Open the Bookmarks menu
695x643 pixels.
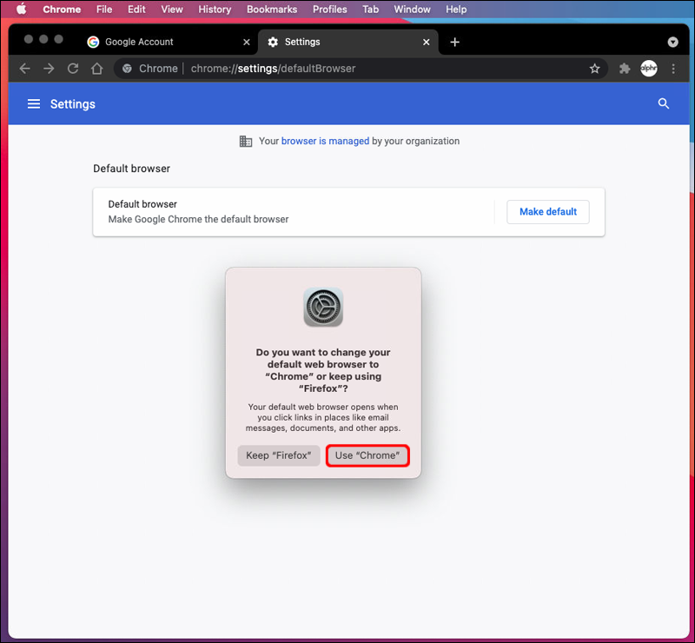[272, 9]
